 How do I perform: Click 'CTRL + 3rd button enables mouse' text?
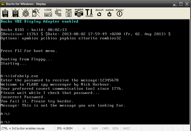23,128
